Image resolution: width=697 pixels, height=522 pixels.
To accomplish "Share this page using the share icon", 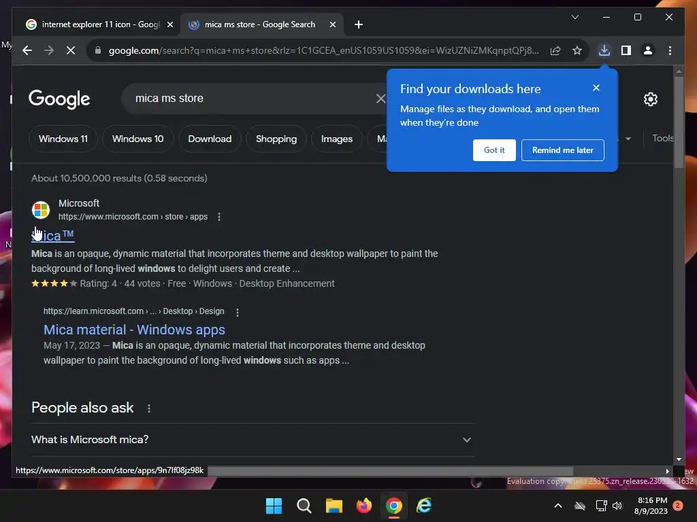I will (x=555, y=50).
